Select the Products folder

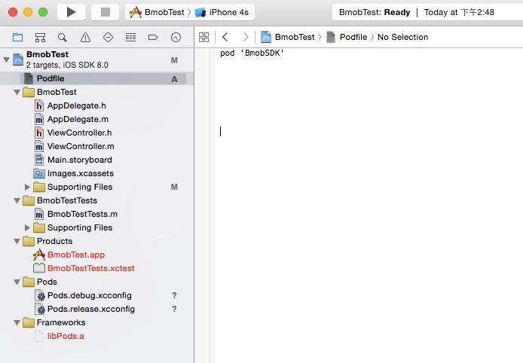click(x=47, y=241)
